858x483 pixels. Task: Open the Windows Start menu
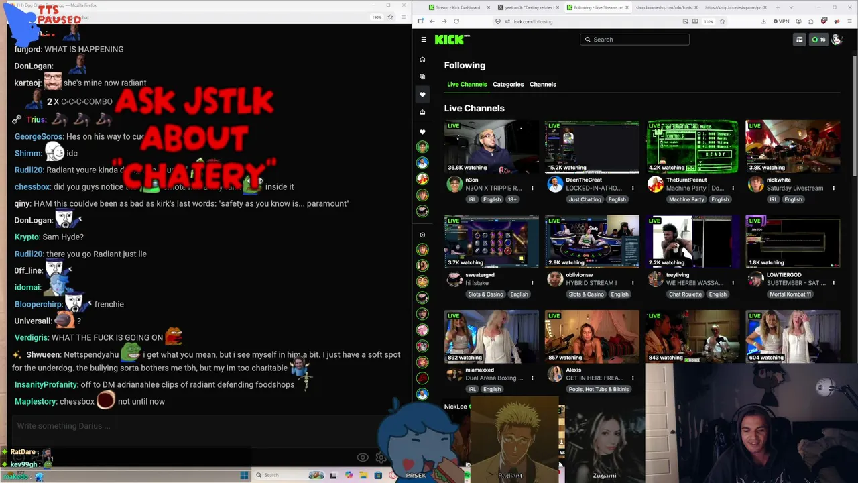coord(244,475)
